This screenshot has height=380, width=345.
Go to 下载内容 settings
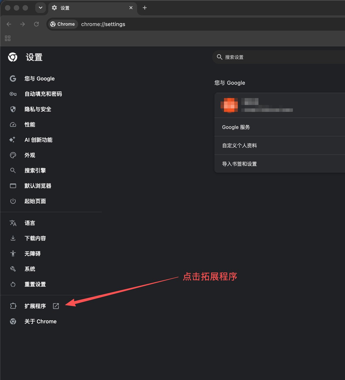pyautogui.click(x=35, y=238)
